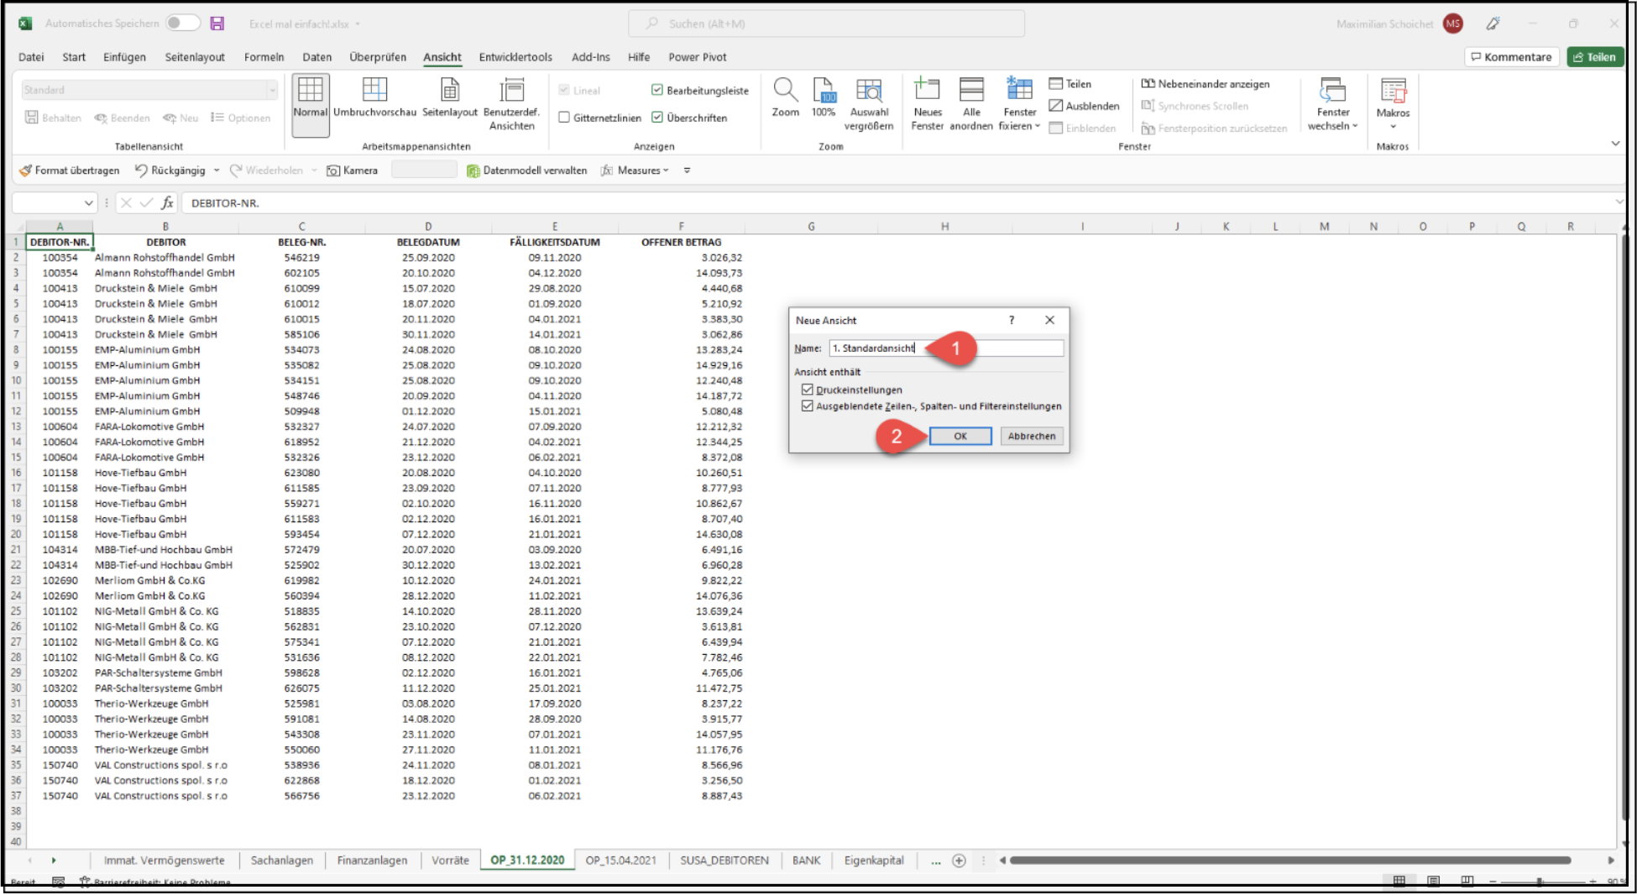Open Rückgängig history dropdown arrow
The image size is (1637, 895).
click(x=217, y=170)
